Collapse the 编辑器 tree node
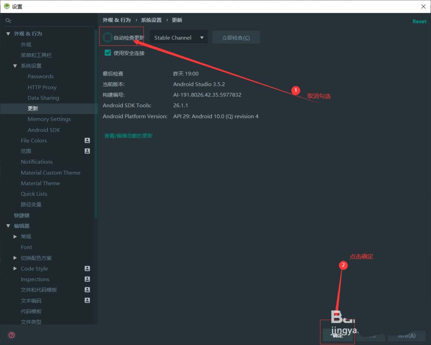 pyautogui.click(x=8, y=226)
